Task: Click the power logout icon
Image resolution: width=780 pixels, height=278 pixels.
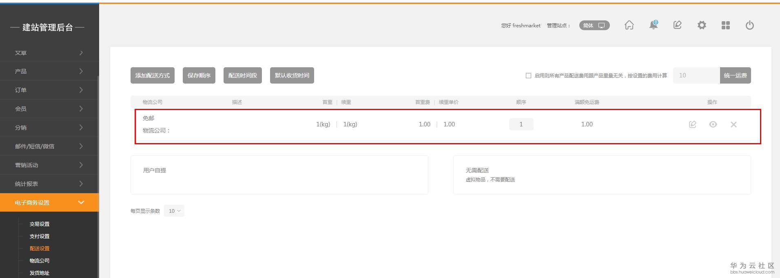Action: (x=750, y=25)
